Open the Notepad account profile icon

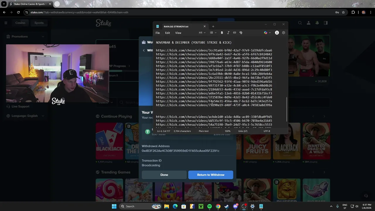tap(277, 33)
